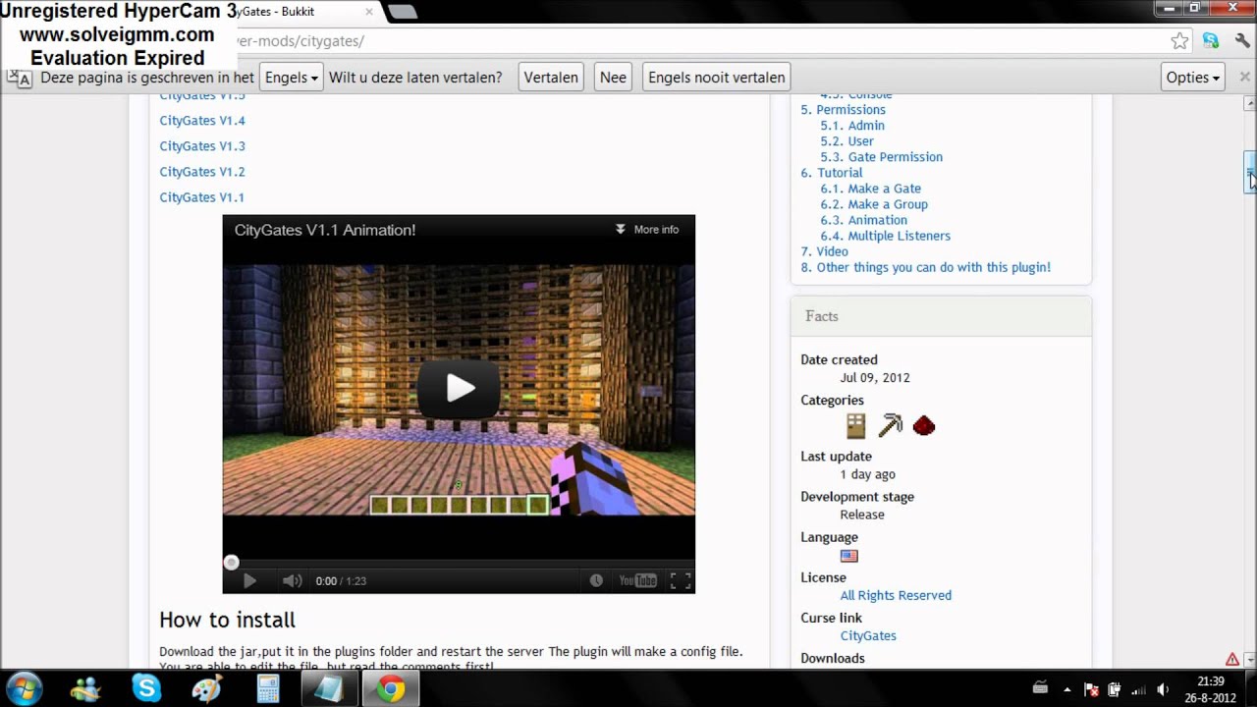Screen dimensions: 1257x707
Task: Go to 6.4. Multiple Listeners section
Action: (885, 236)
